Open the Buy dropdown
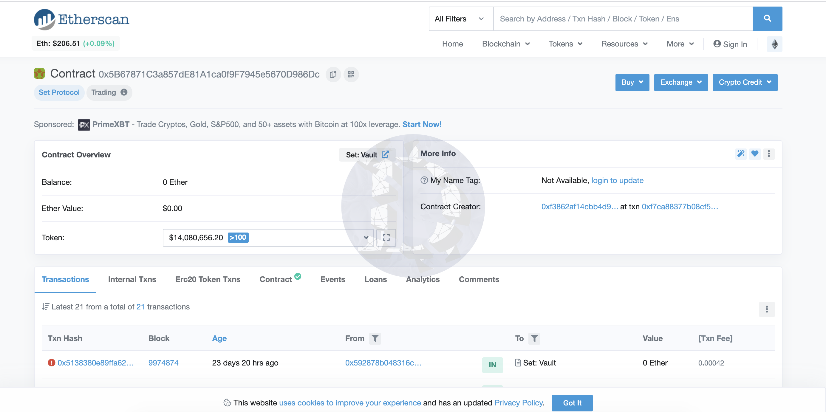The width and height of the screenshot is (826, 412). click(x=632, y=82)
